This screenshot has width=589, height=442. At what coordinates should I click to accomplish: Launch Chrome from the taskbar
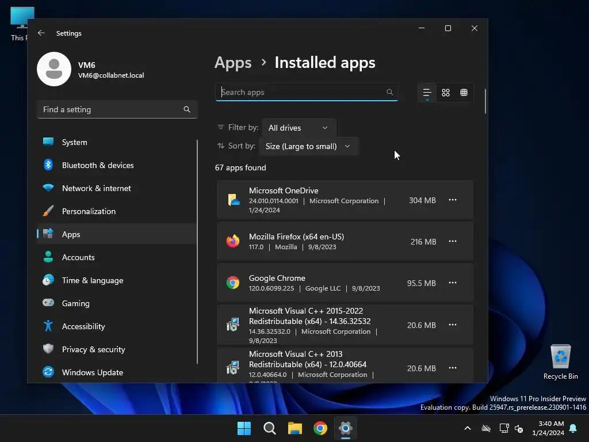pyautogui.click(x=320, y=428)
